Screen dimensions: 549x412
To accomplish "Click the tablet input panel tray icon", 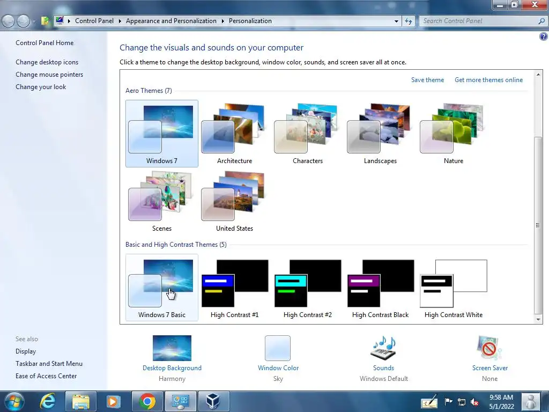I will pyautogui.click(x=429, y=401).
